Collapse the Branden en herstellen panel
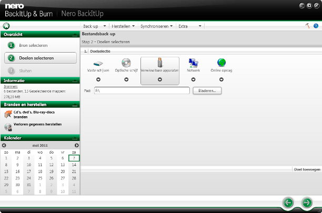 tap(75, 105)
